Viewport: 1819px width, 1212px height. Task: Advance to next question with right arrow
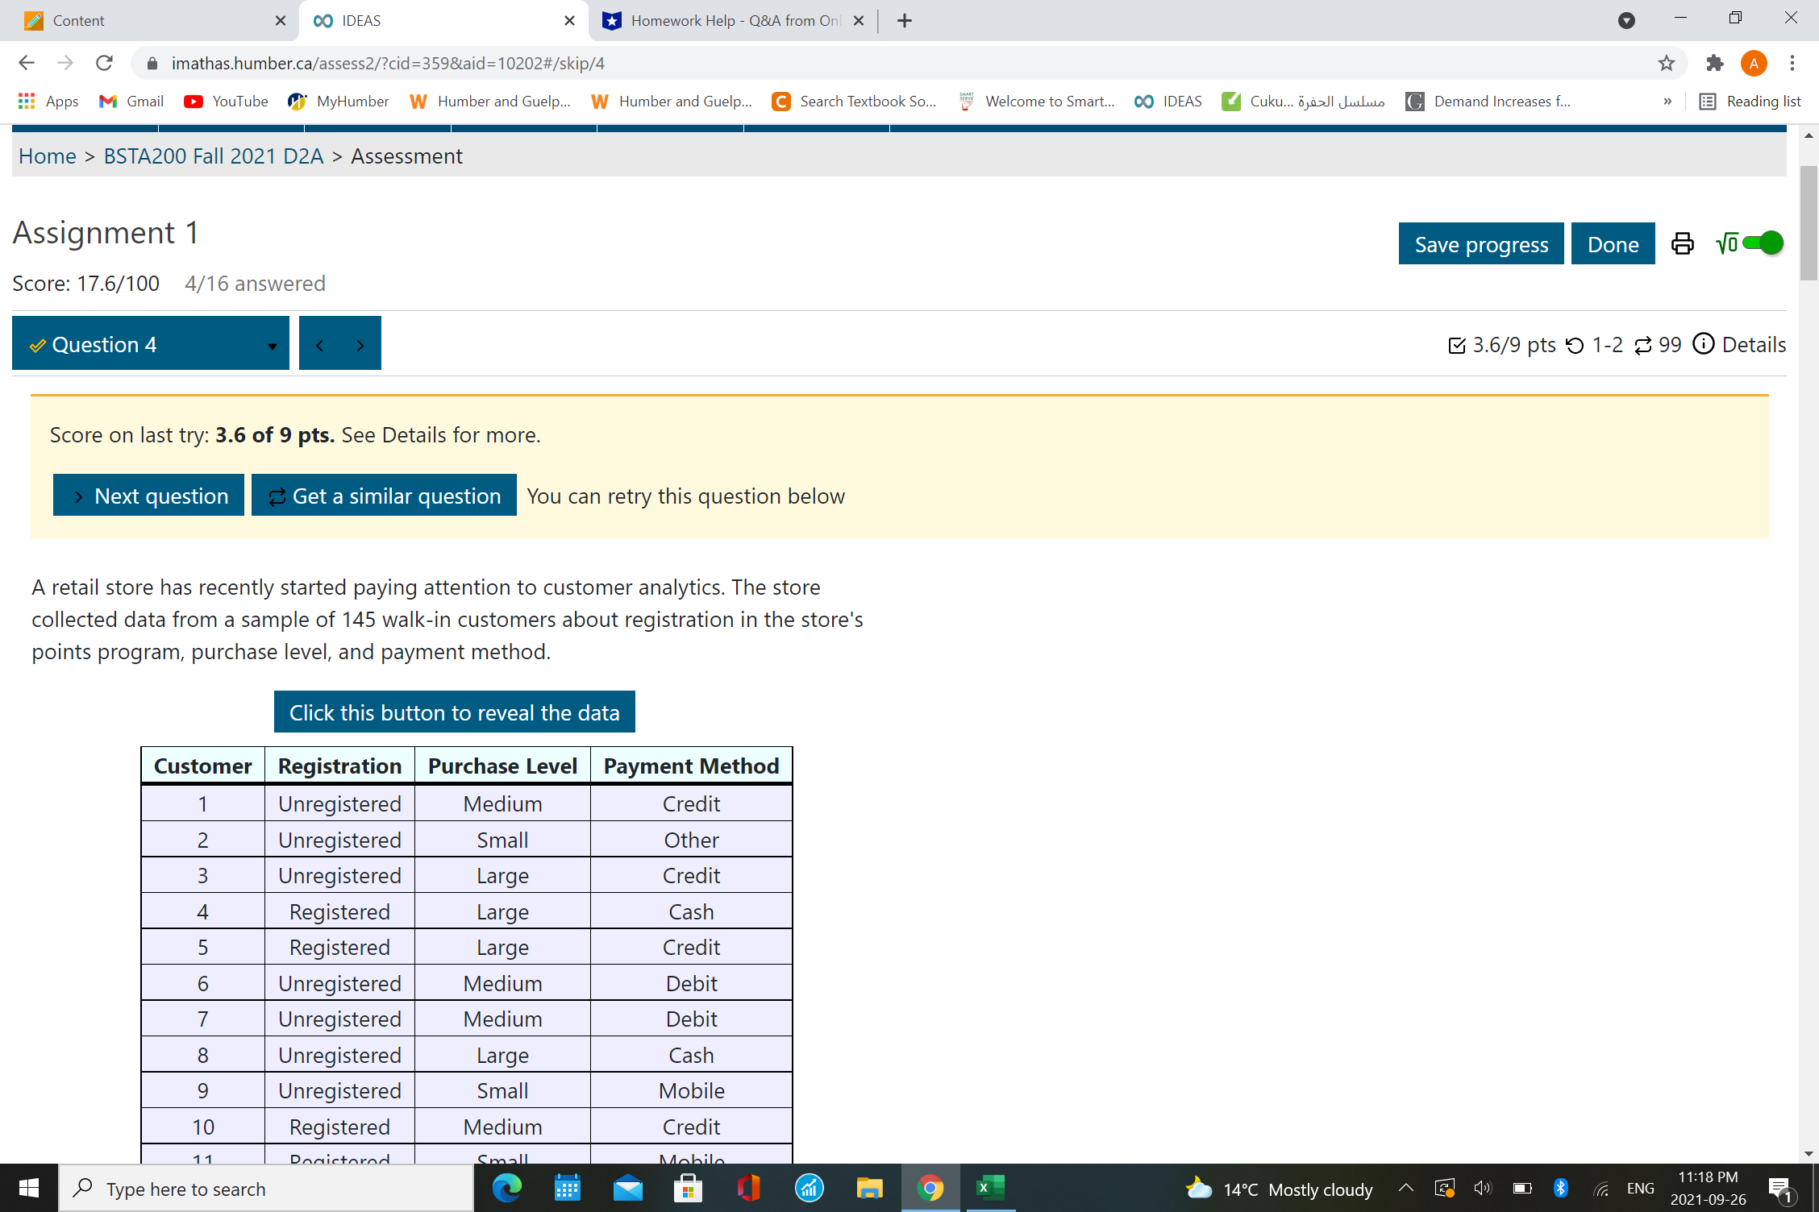360,345
